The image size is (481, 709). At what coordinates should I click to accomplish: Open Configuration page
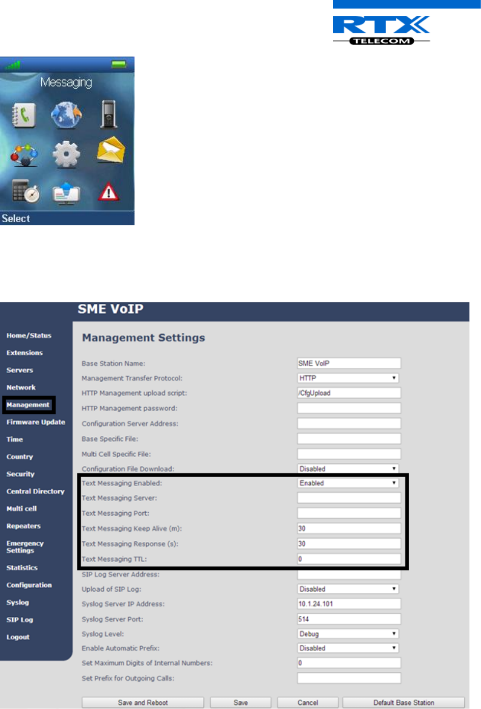(29, 585)
